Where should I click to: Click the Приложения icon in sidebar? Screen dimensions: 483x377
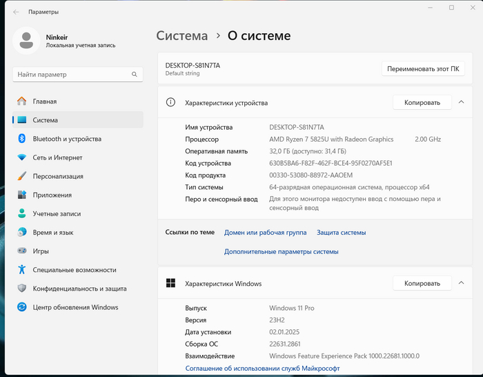click(22, 195)
